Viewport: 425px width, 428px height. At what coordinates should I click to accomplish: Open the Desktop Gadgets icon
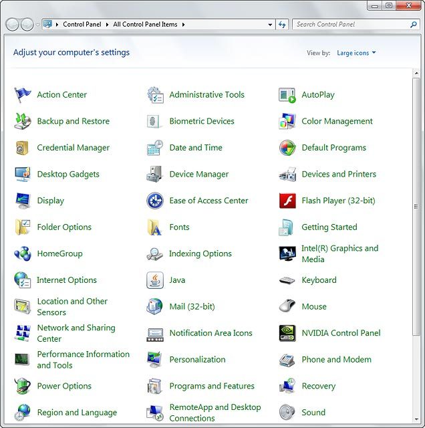coord(23,174)
